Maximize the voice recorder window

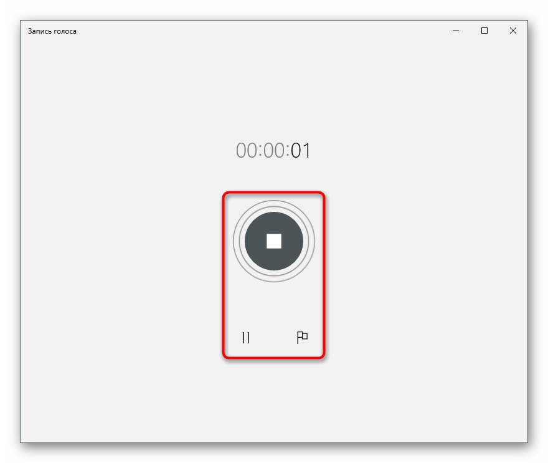coord(484,31)
